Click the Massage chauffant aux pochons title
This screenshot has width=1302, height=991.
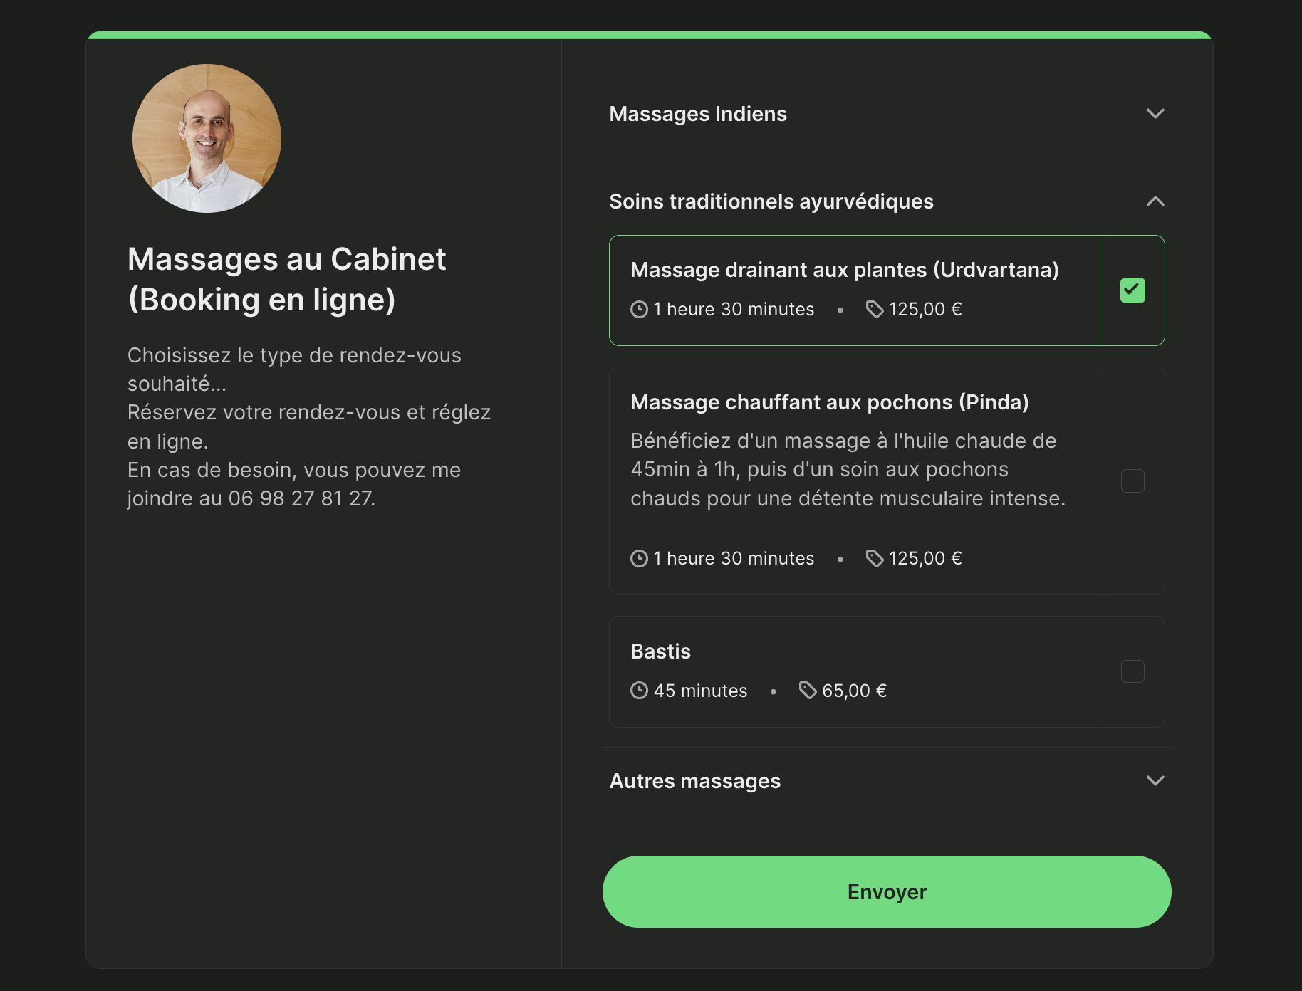[x=829, y=402]
